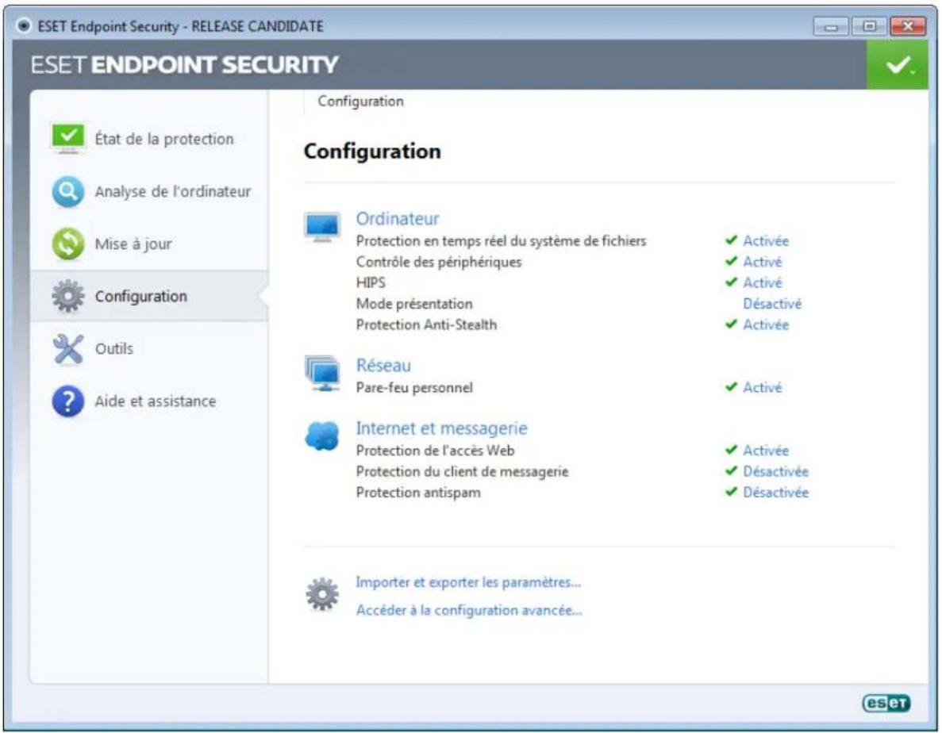Click the Protection Anti-Stealth label
Screen dimensions: 942x733
426,324
